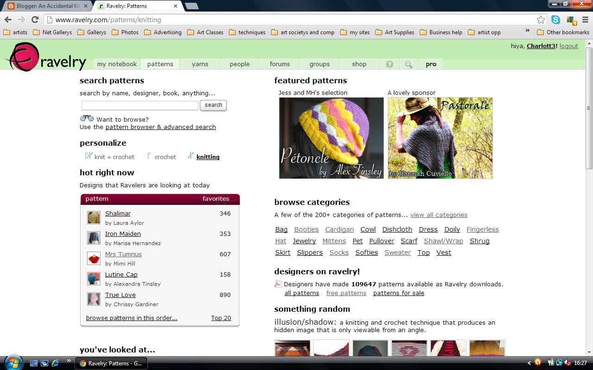593x370 pixels.
Task: Click the browser address bar
Action: [x=294, y=20]
